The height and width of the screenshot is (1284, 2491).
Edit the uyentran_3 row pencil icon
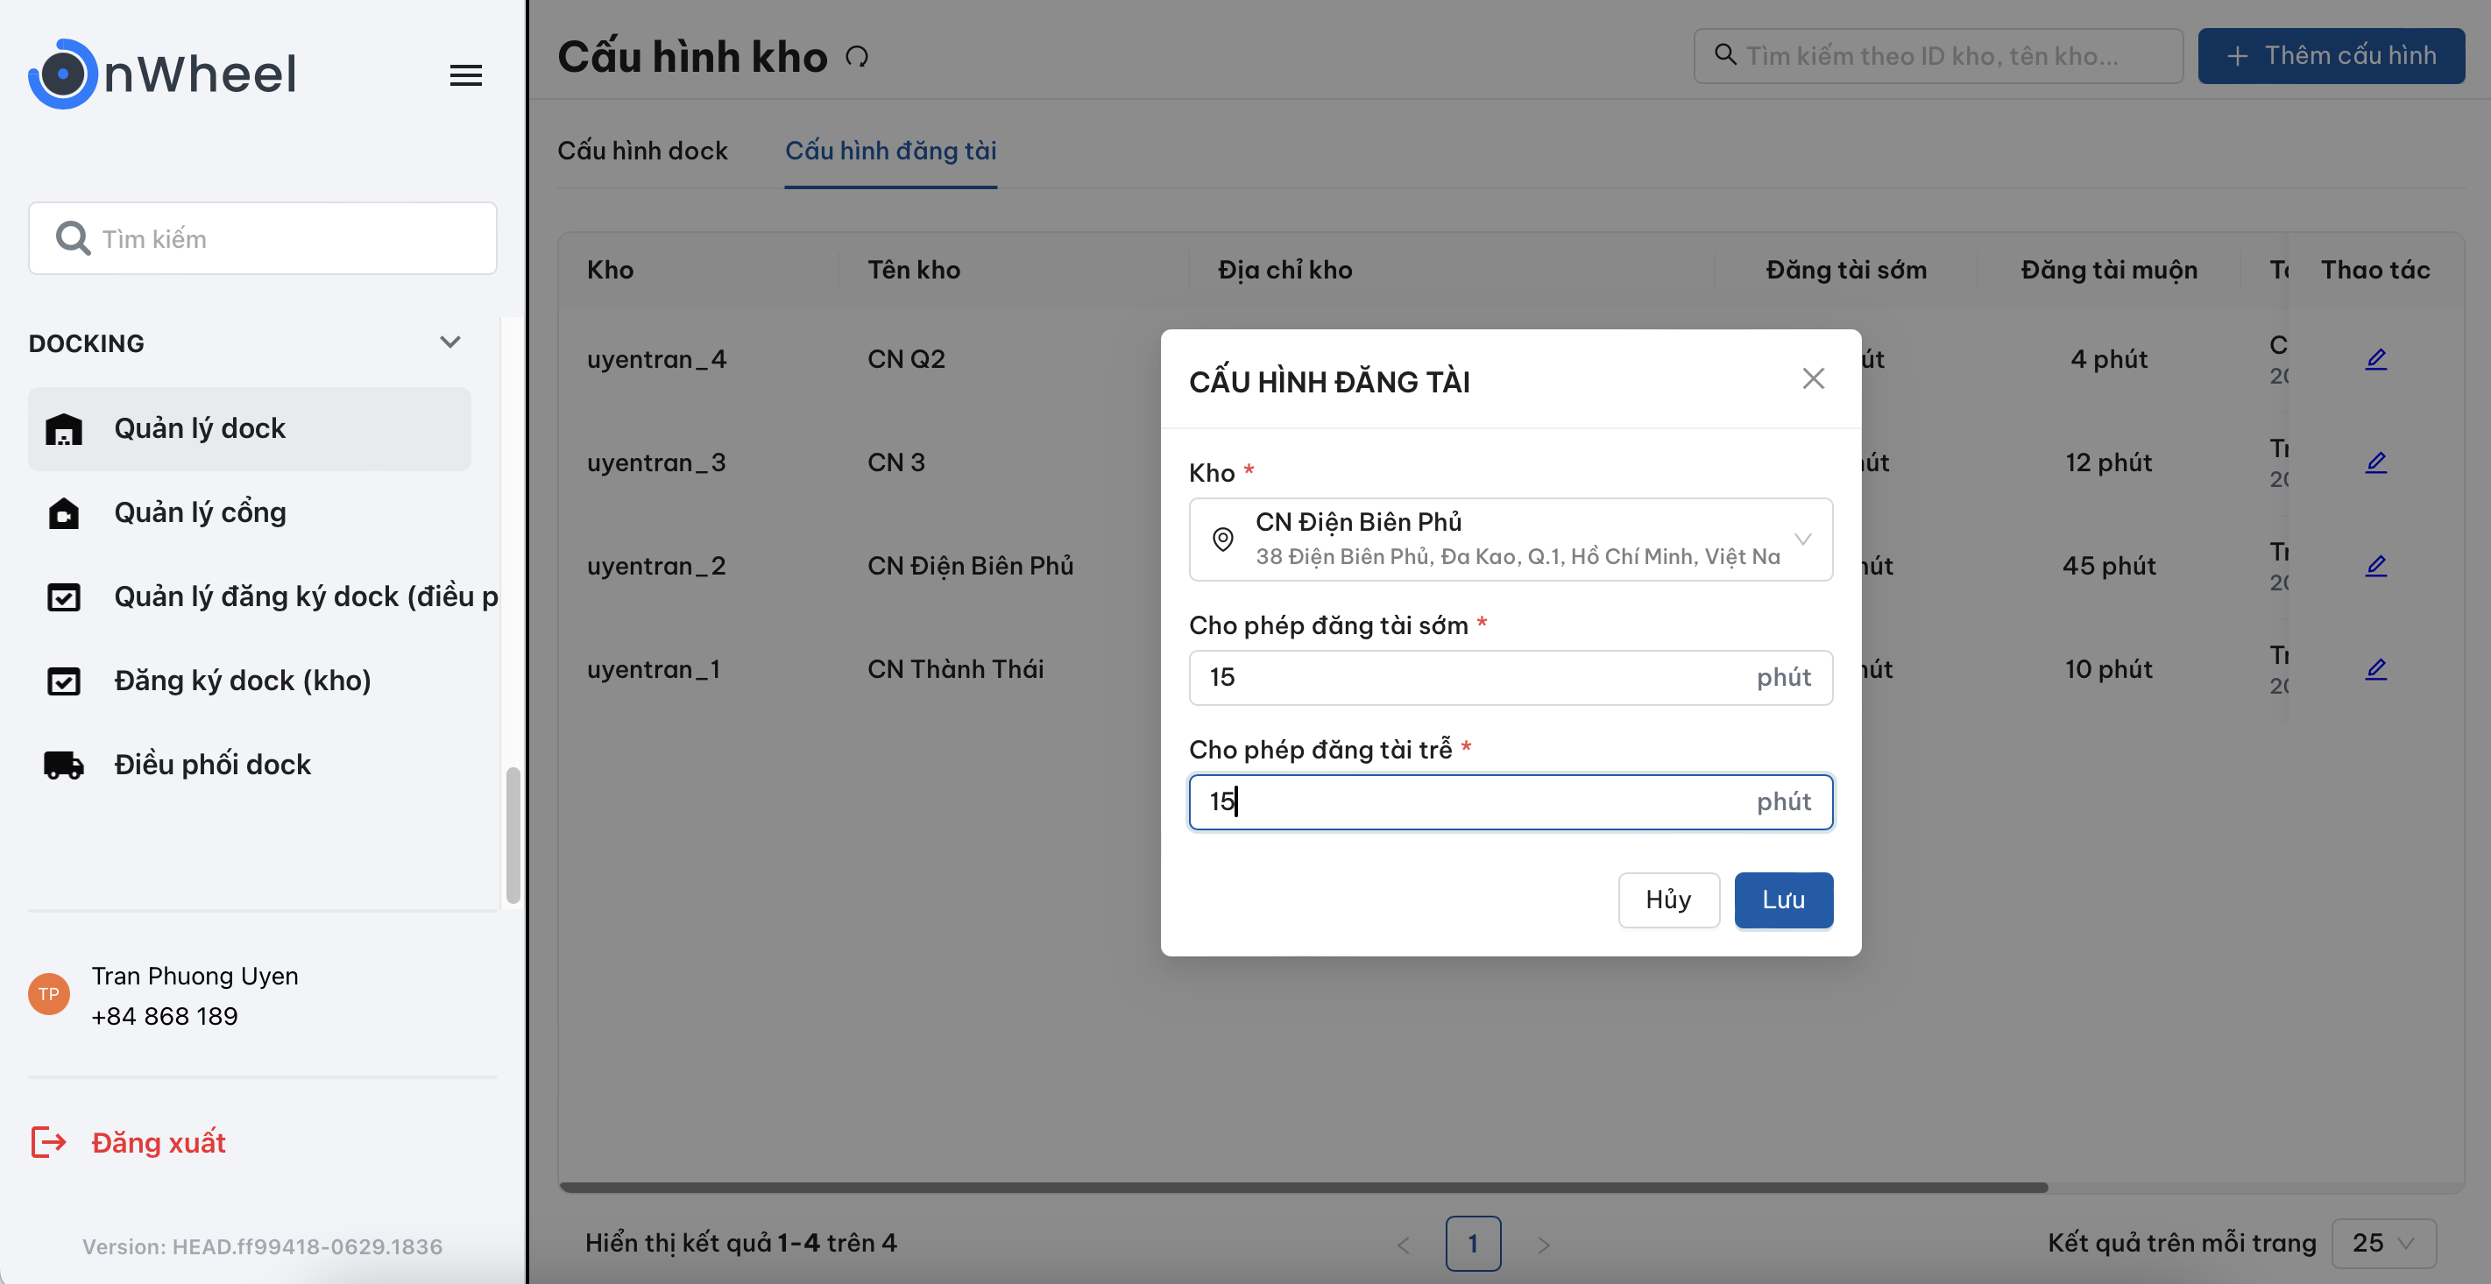[x=2376, y=463]
